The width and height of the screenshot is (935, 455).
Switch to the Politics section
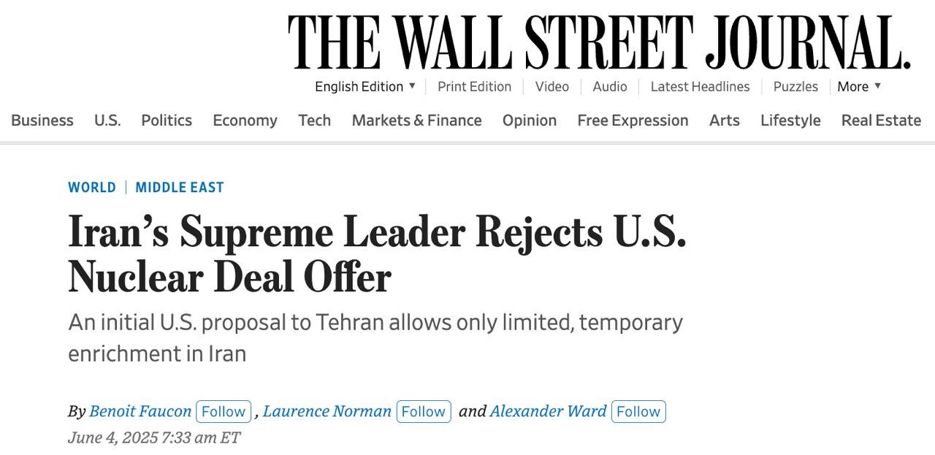[167, 121]
